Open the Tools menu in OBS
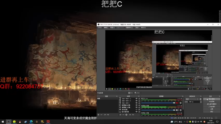The image size is (221, 124). (137, 28)
